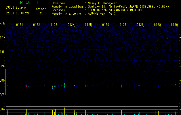This screenshot has width=181, height=115.
Task: Click the 0121 time marker
Action: click(20, 25)
